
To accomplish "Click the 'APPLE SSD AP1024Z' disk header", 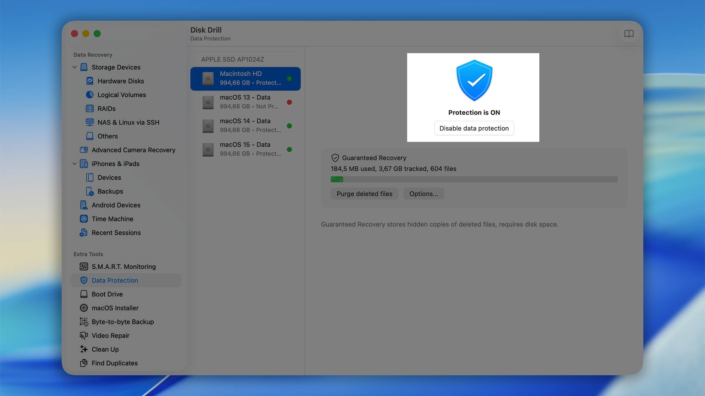I will point(232,59).
